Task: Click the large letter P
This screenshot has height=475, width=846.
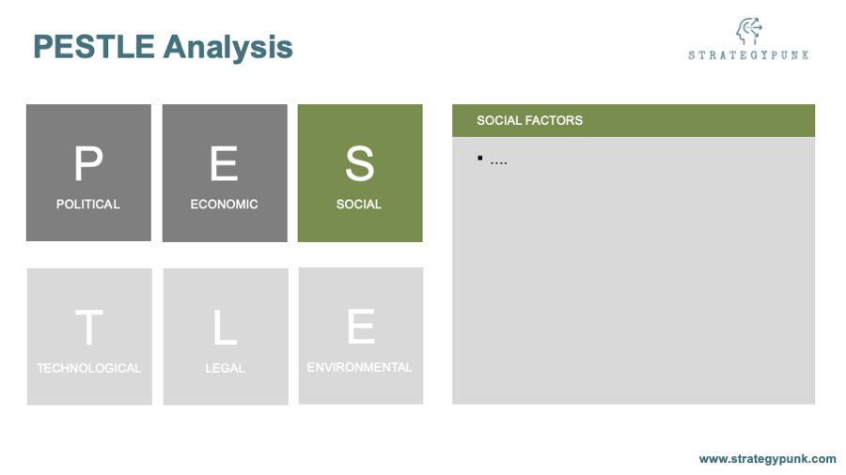Action: [88, 163]
